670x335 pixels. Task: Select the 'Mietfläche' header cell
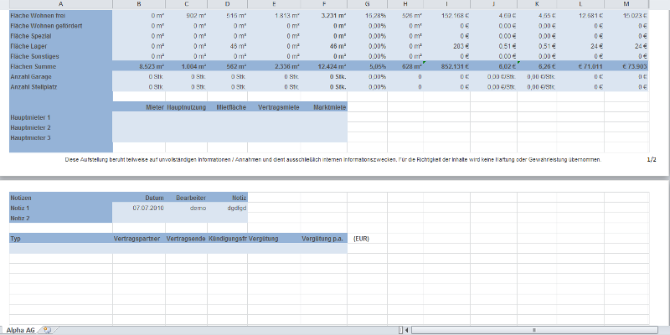[x=227, y=107]
